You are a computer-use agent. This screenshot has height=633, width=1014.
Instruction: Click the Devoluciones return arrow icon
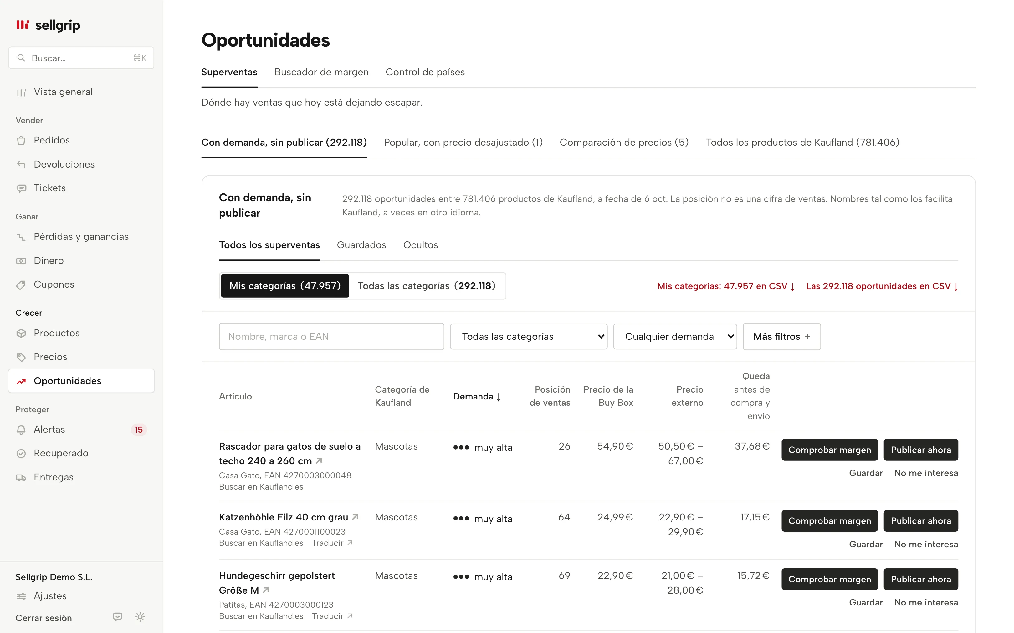click(21, 164)
